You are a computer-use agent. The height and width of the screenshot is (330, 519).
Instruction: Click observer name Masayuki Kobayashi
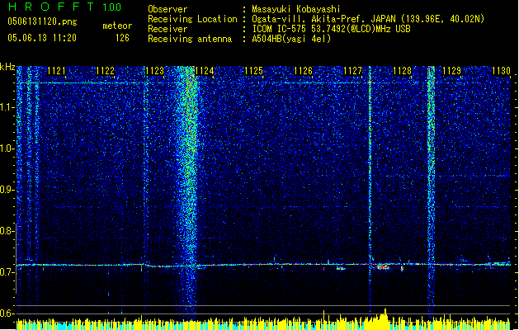click(x=296, y=9)
